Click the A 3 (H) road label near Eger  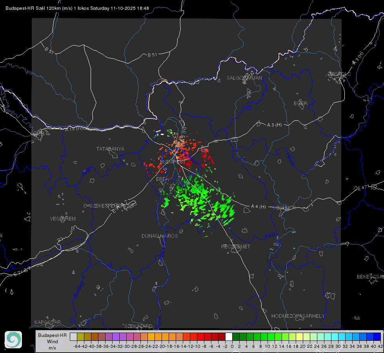[274, 125]
